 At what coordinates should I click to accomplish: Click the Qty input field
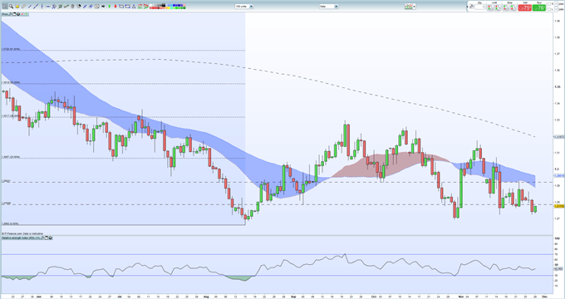pos(479,7)
